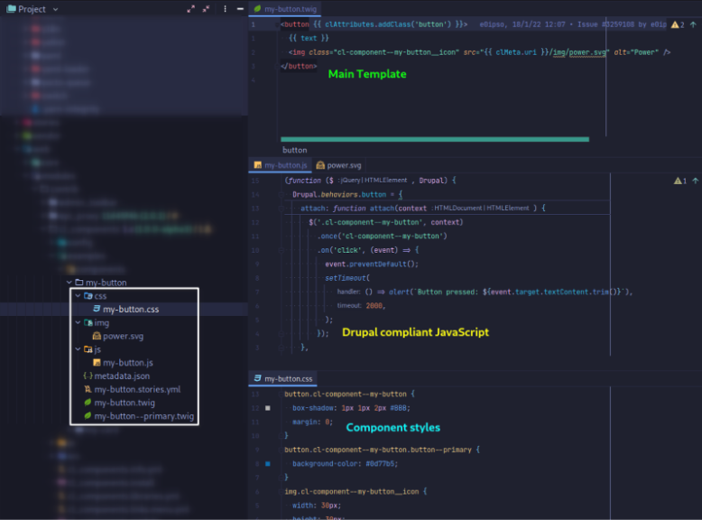Image resolution: width=702 pixels, height=520 pixels.
Task: Click the Expand All icon in Project panel
Action: [190, 9]
